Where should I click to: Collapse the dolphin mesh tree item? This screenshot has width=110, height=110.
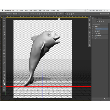pyautogui.click(x=94, y=31)
